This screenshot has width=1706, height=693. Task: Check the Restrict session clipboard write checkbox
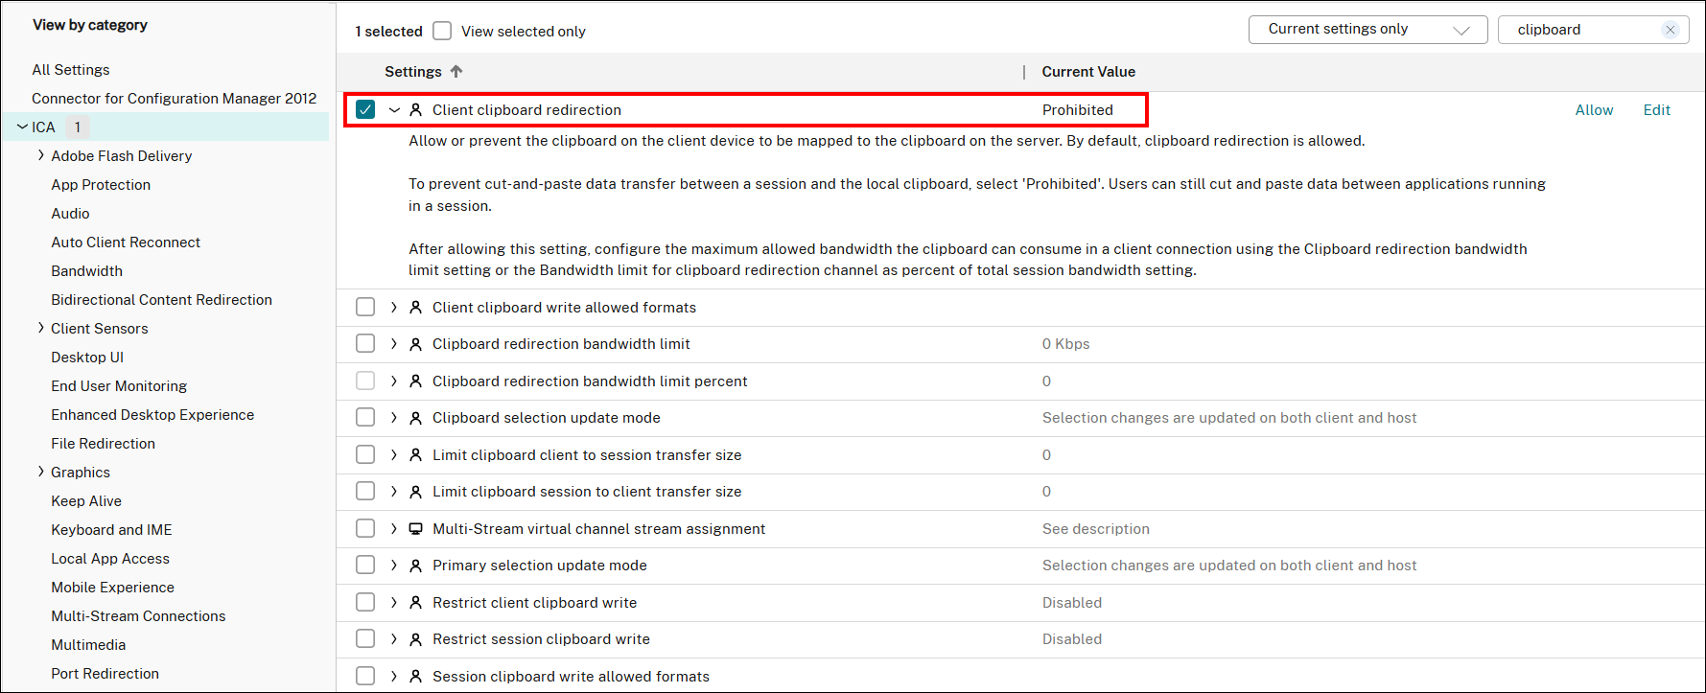coord(365,638)
